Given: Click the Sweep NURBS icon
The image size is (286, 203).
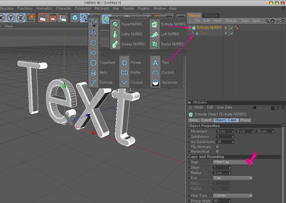Looking at the screenshot, I should point(115,44).
